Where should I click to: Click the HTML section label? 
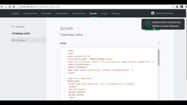(x=63, y=43)
